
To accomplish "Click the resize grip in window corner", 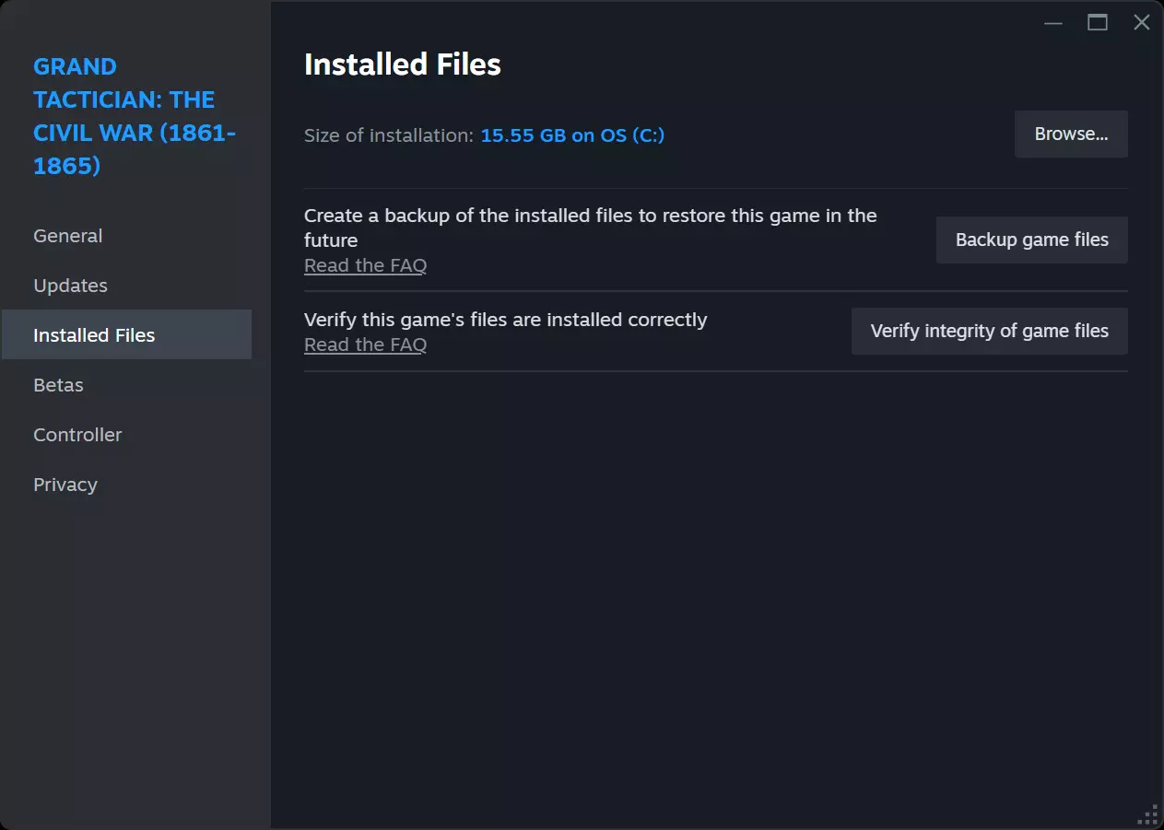I will point(1150,816).
